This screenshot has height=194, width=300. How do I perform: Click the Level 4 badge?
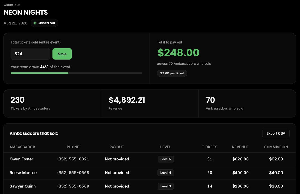[166, 172]
